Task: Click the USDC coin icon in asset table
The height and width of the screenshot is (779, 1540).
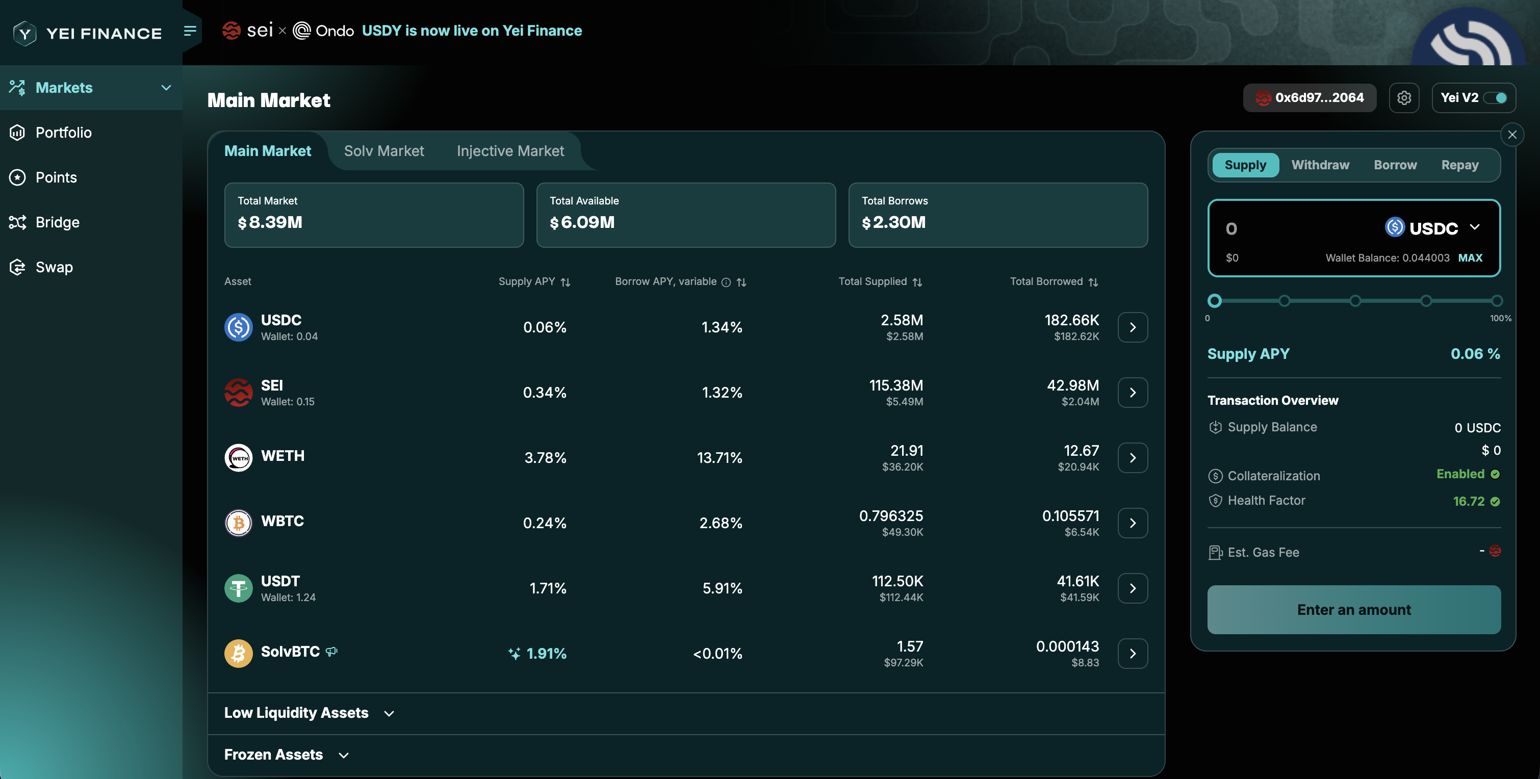Action: coord(239,328)
